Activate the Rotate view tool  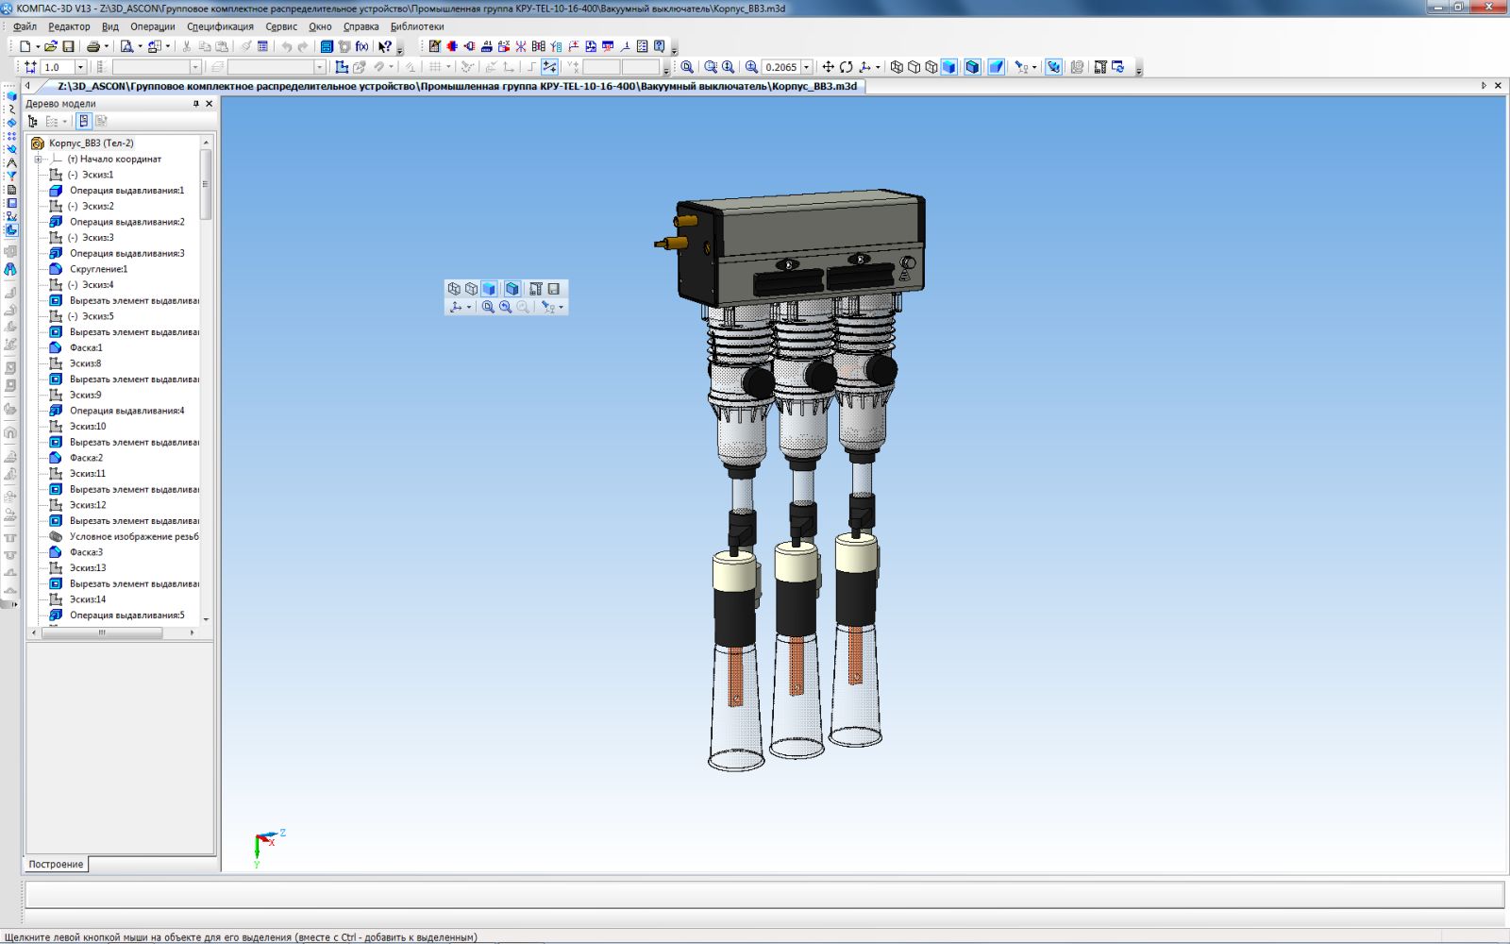click(x=846, y=67)
